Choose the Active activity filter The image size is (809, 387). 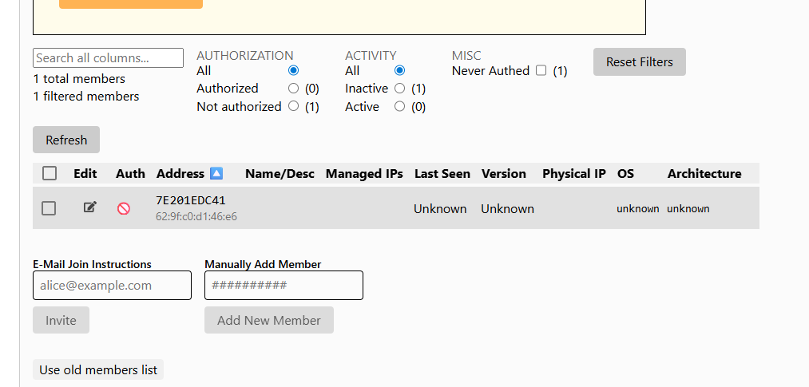tap(399, 106)
